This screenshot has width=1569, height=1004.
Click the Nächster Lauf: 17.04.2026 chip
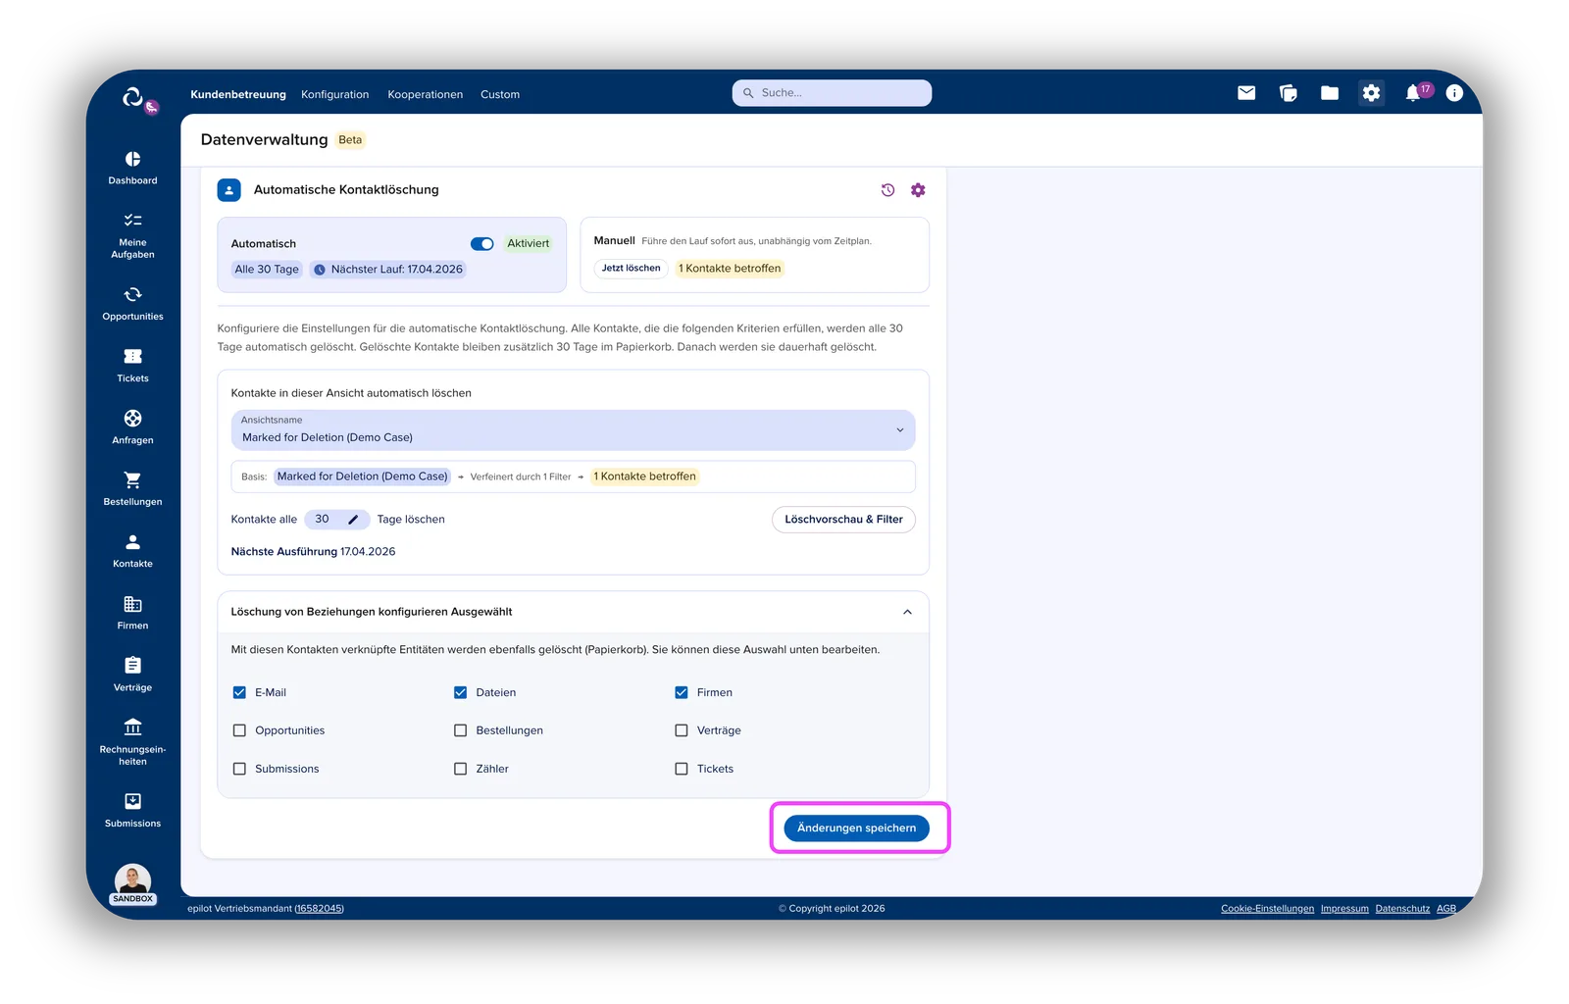click(387, 270)
